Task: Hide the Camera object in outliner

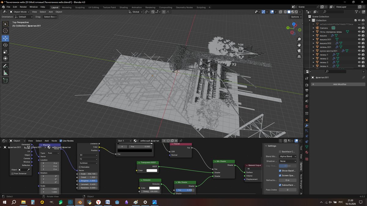Action: [x=359, y=28]
